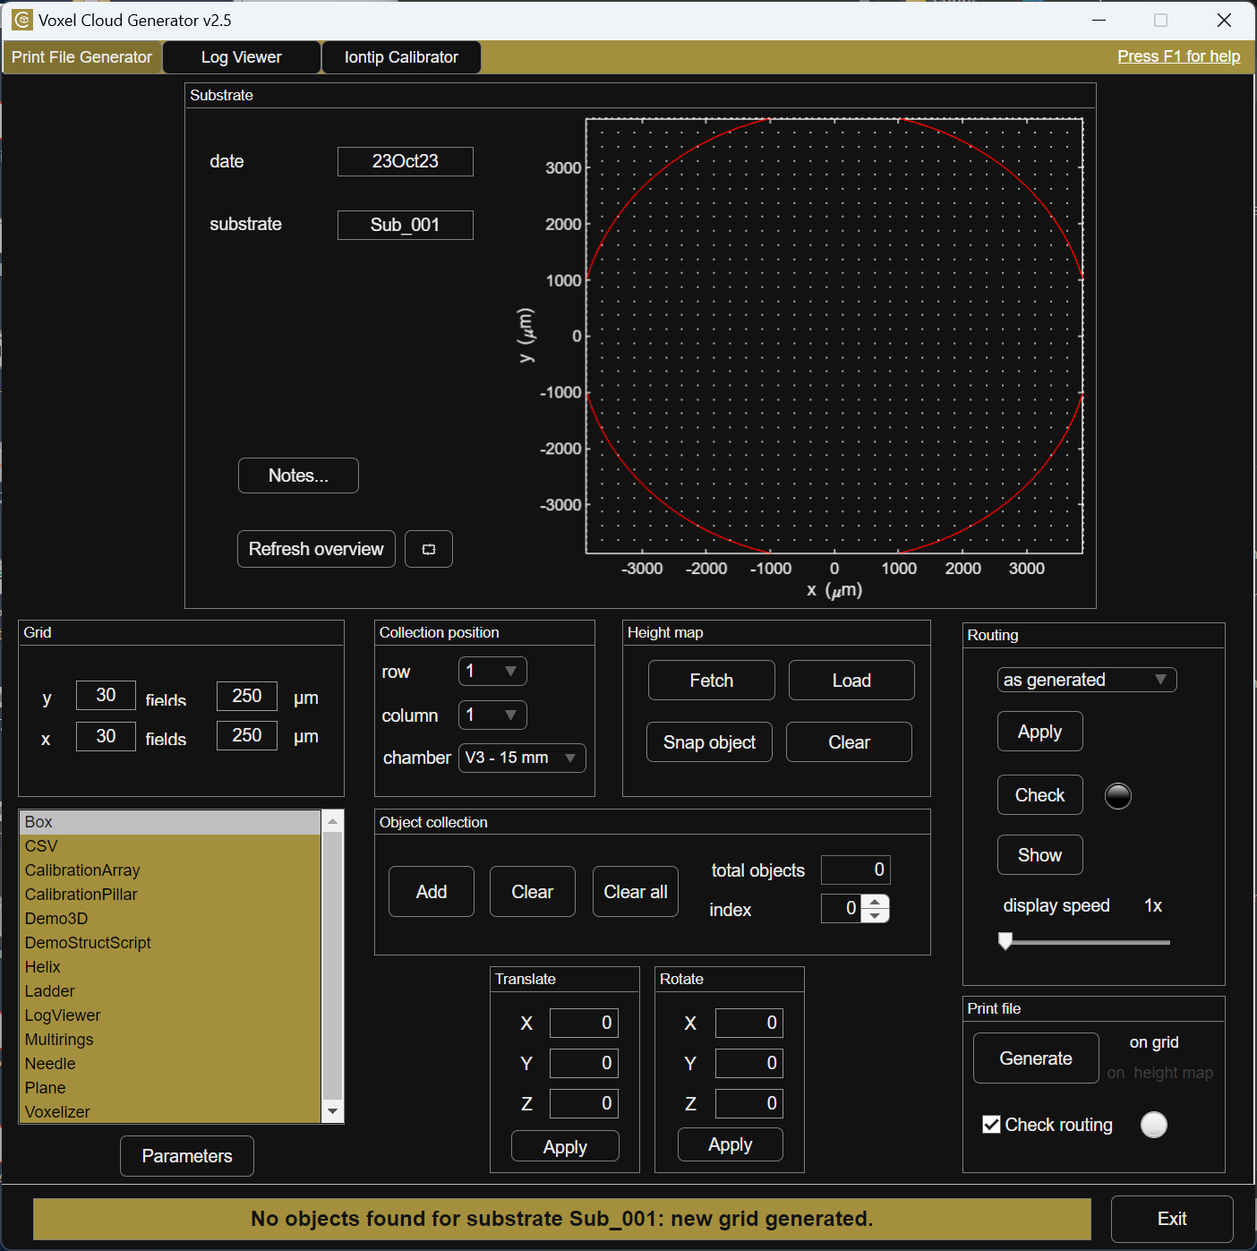The height and width of the screenshot is (1251, 1257).
Task: Click the total objects field
Action: pyautogui.click(x=855, y=870)
